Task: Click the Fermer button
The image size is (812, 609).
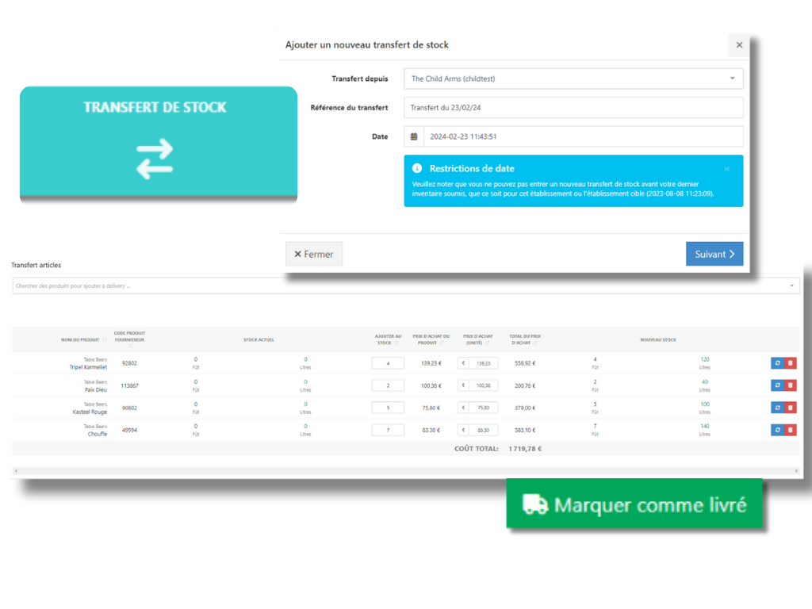Action: (x=314, y=254)
